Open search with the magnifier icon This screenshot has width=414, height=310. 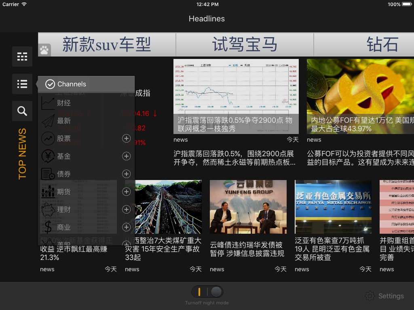click(22, 111)
